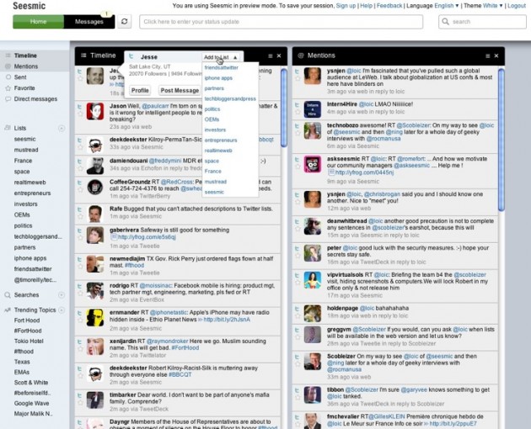Choose techbloggersandpress in Add to List
531x429 pixels.
230,98
